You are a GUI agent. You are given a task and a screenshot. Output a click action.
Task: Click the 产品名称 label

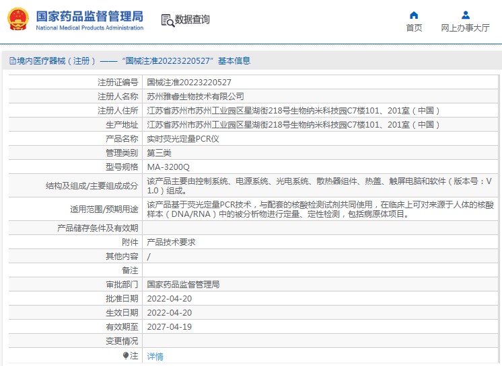point(122,139)
